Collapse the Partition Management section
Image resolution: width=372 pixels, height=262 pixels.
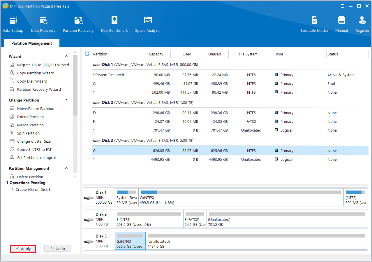(x=66, y=168)
